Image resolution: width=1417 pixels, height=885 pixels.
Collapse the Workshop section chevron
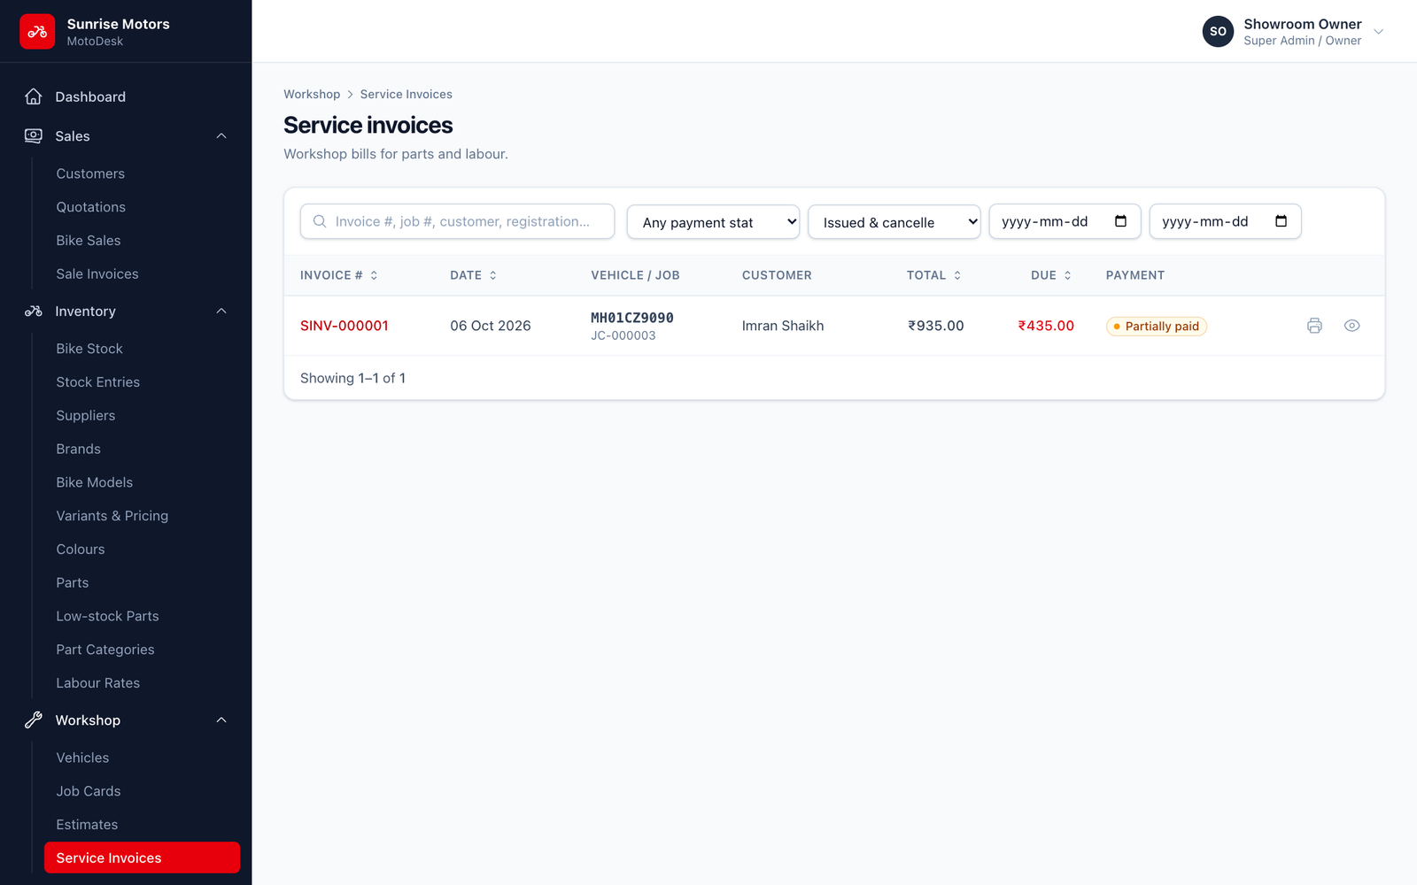tap(221, 720)
